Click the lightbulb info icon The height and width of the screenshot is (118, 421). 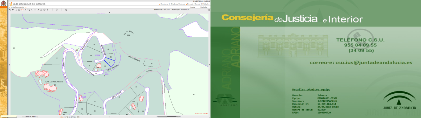(57, 10)
